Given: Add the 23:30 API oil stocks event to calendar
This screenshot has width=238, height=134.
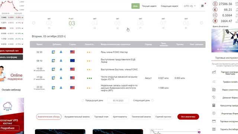Looking at the screenshot, I should 53,88.
